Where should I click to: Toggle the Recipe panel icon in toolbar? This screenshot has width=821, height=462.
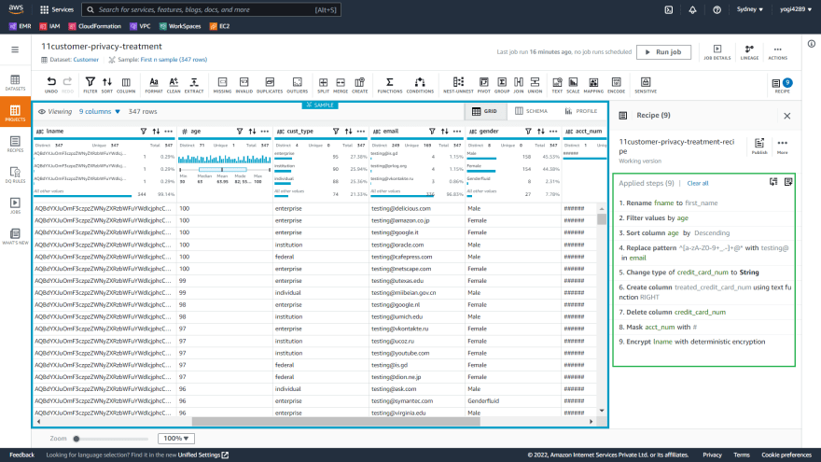782,85
